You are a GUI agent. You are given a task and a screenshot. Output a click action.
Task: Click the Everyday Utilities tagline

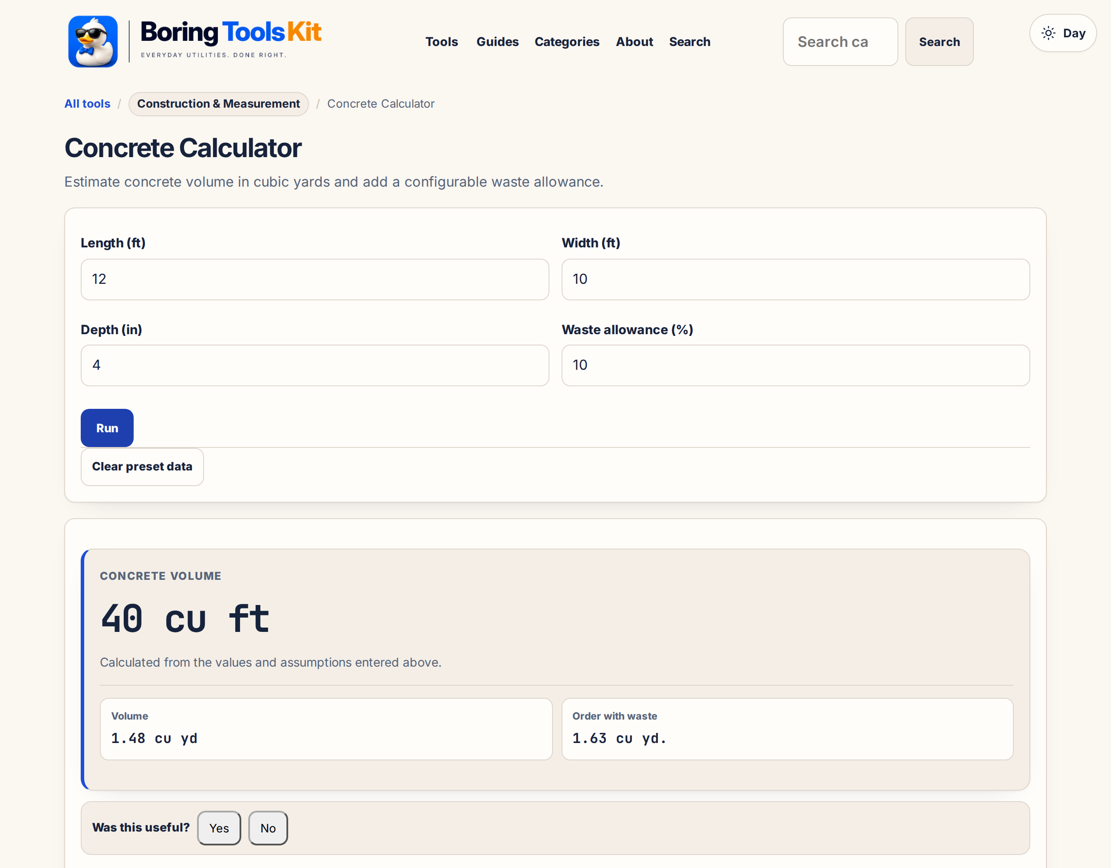tap(213, 55)
